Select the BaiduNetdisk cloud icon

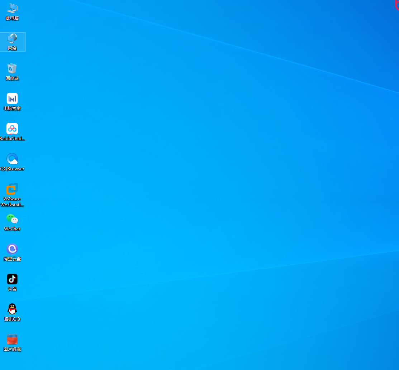(x=12, y=129)
